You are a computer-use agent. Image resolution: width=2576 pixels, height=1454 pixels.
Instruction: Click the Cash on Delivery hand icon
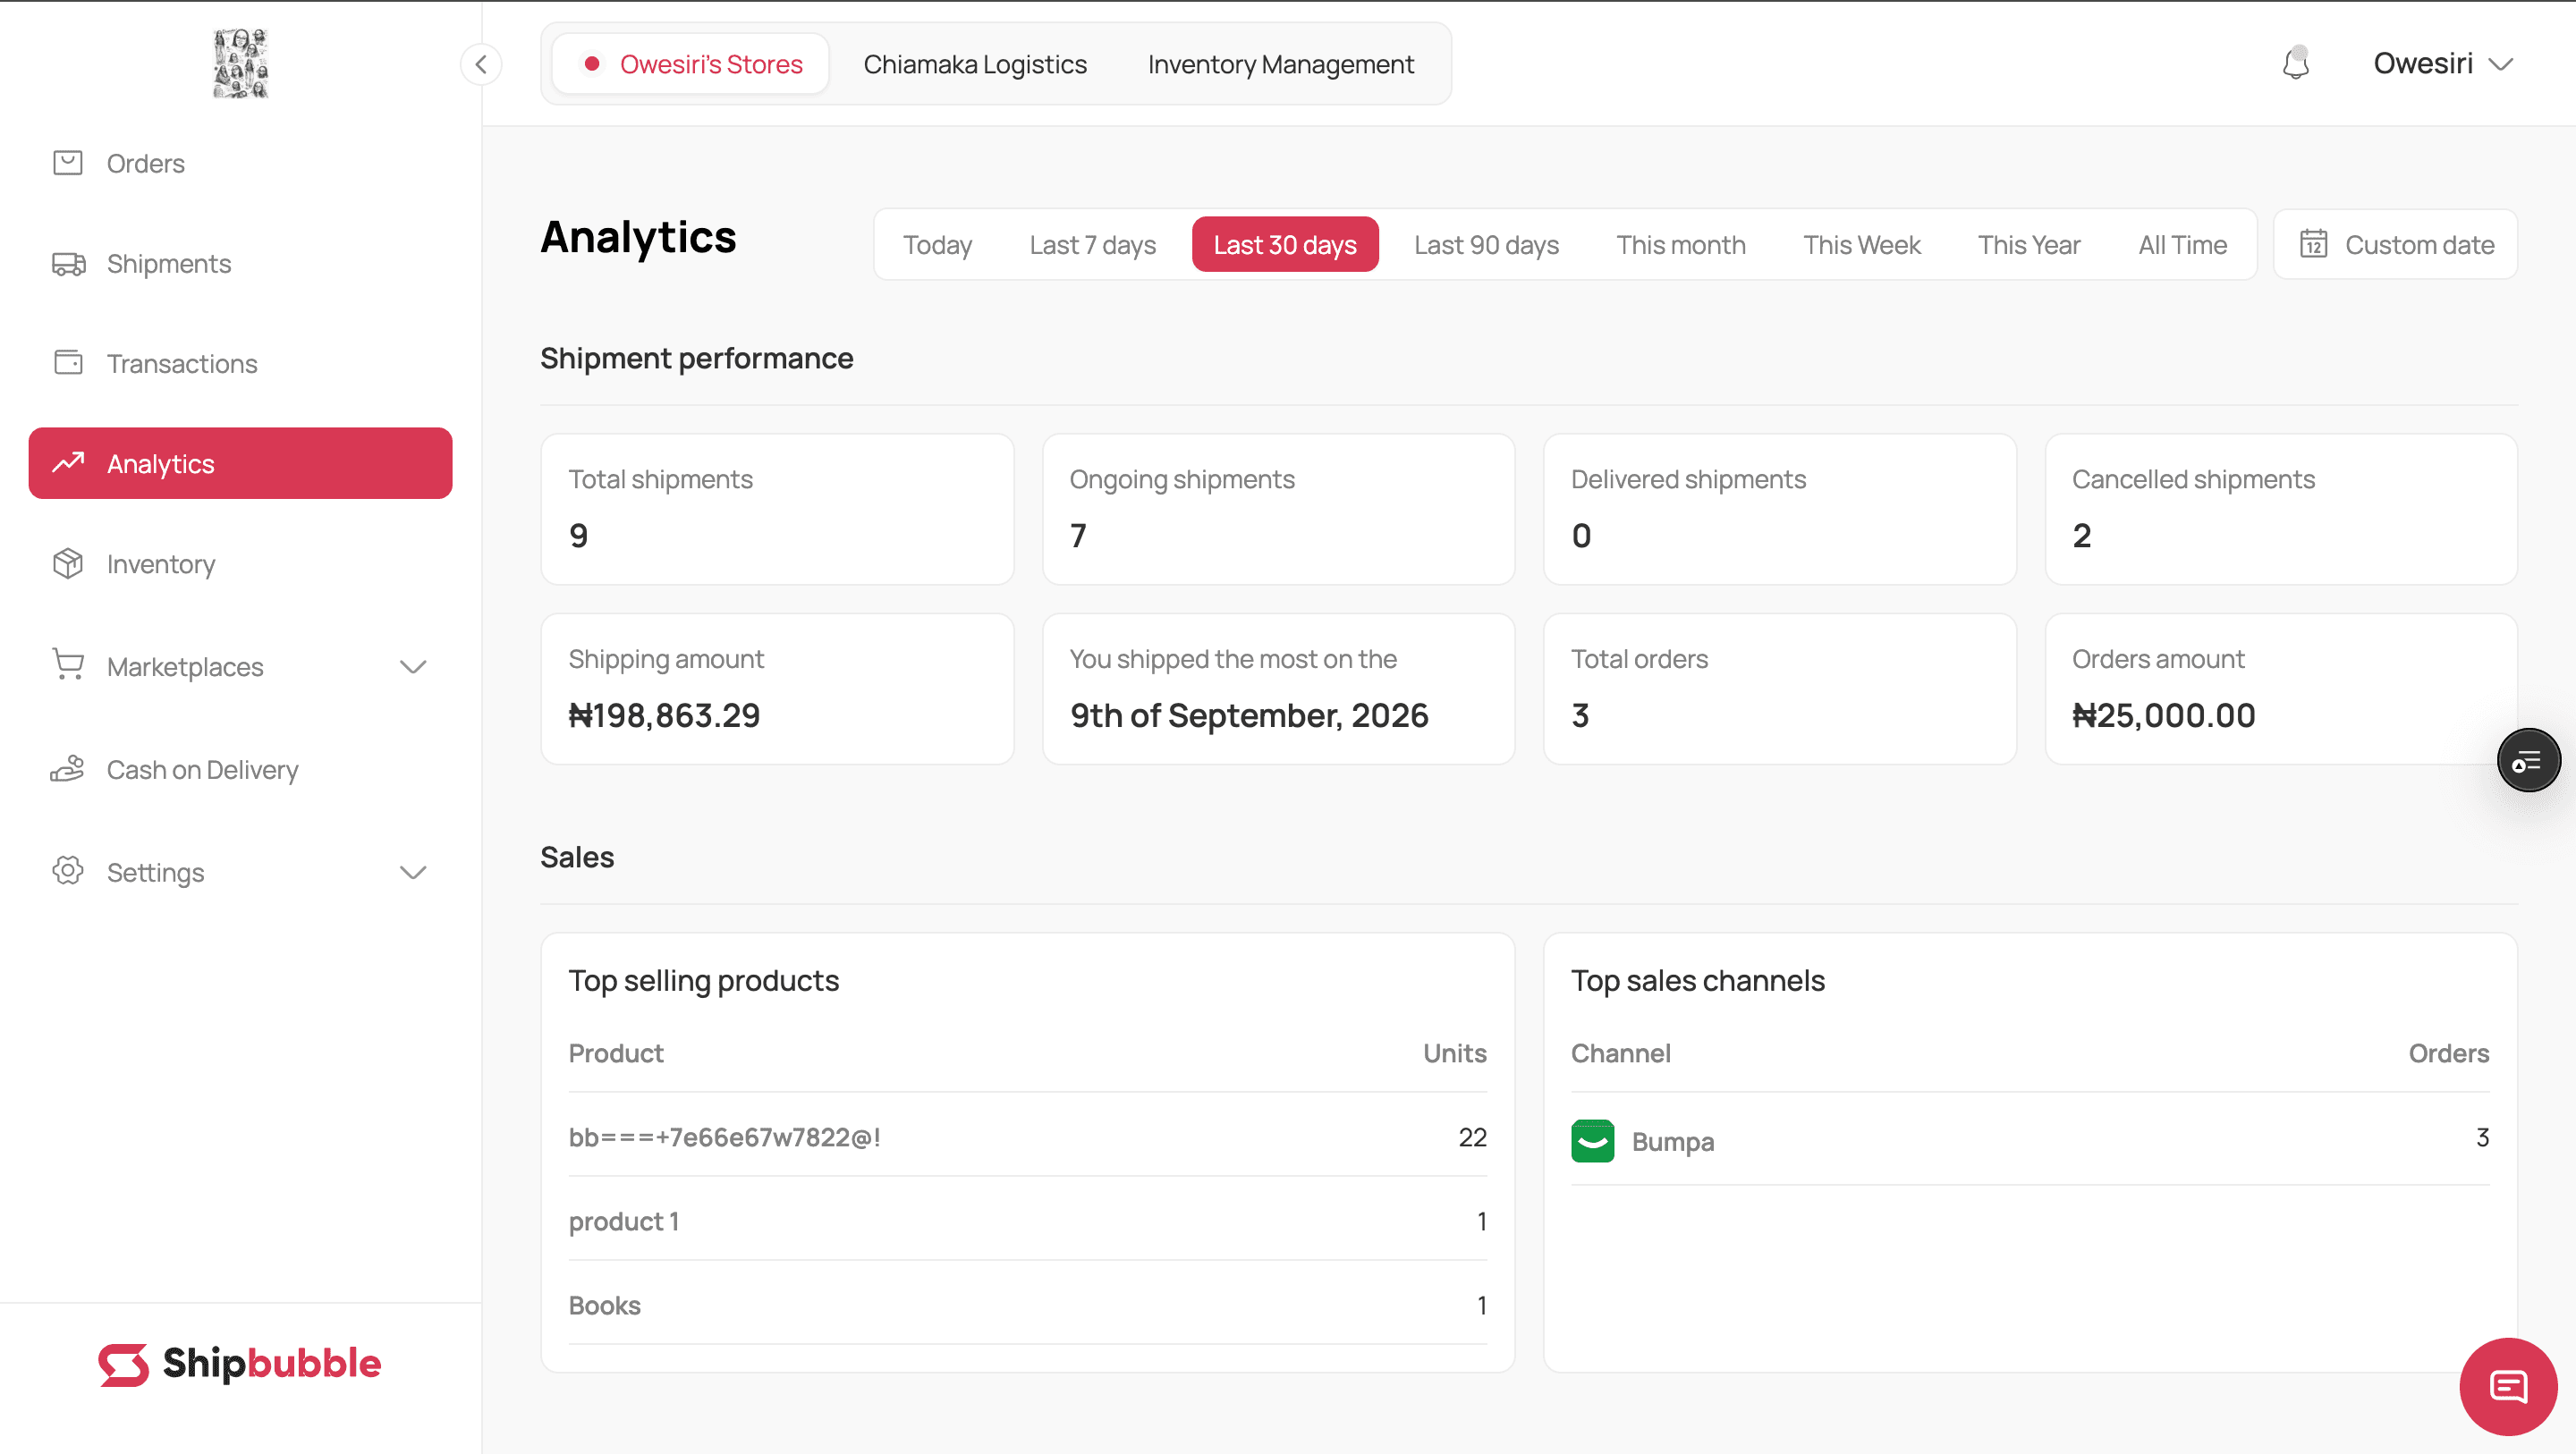coord(67,769)
